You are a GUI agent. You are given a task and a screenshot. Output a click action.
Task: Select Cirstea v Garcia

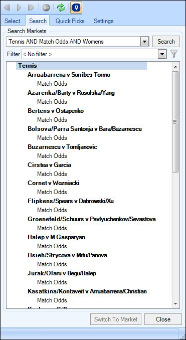(x=50, y=165)
